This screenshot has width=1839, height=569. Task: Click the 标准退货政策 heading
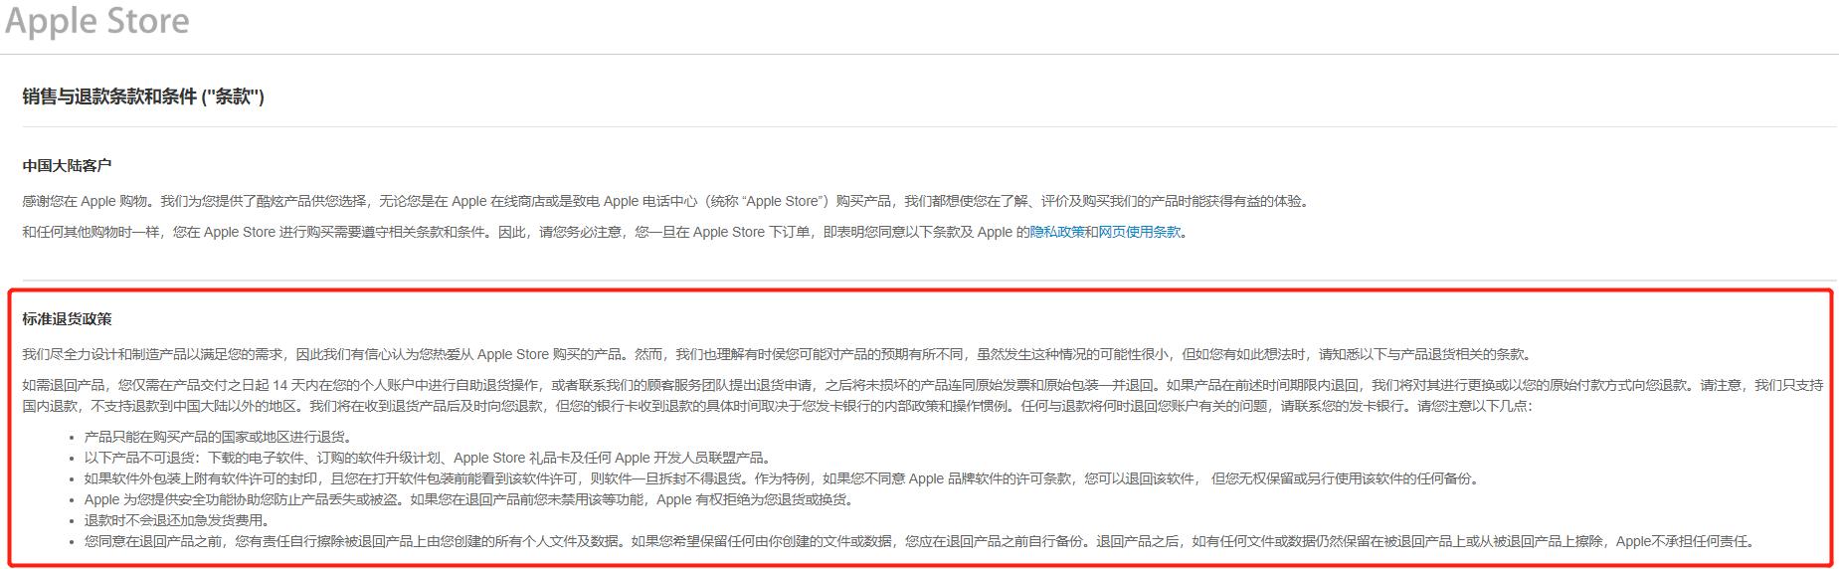pos(67,318)
